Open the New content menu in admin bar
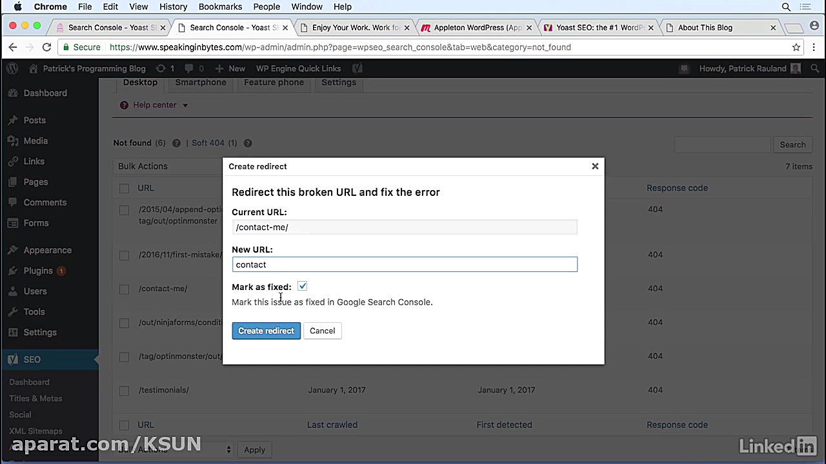Screen dimensions: 826x464 pos(230,68)
